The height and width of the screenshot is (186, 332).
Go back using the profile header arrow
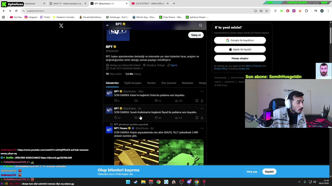(108, 25)
